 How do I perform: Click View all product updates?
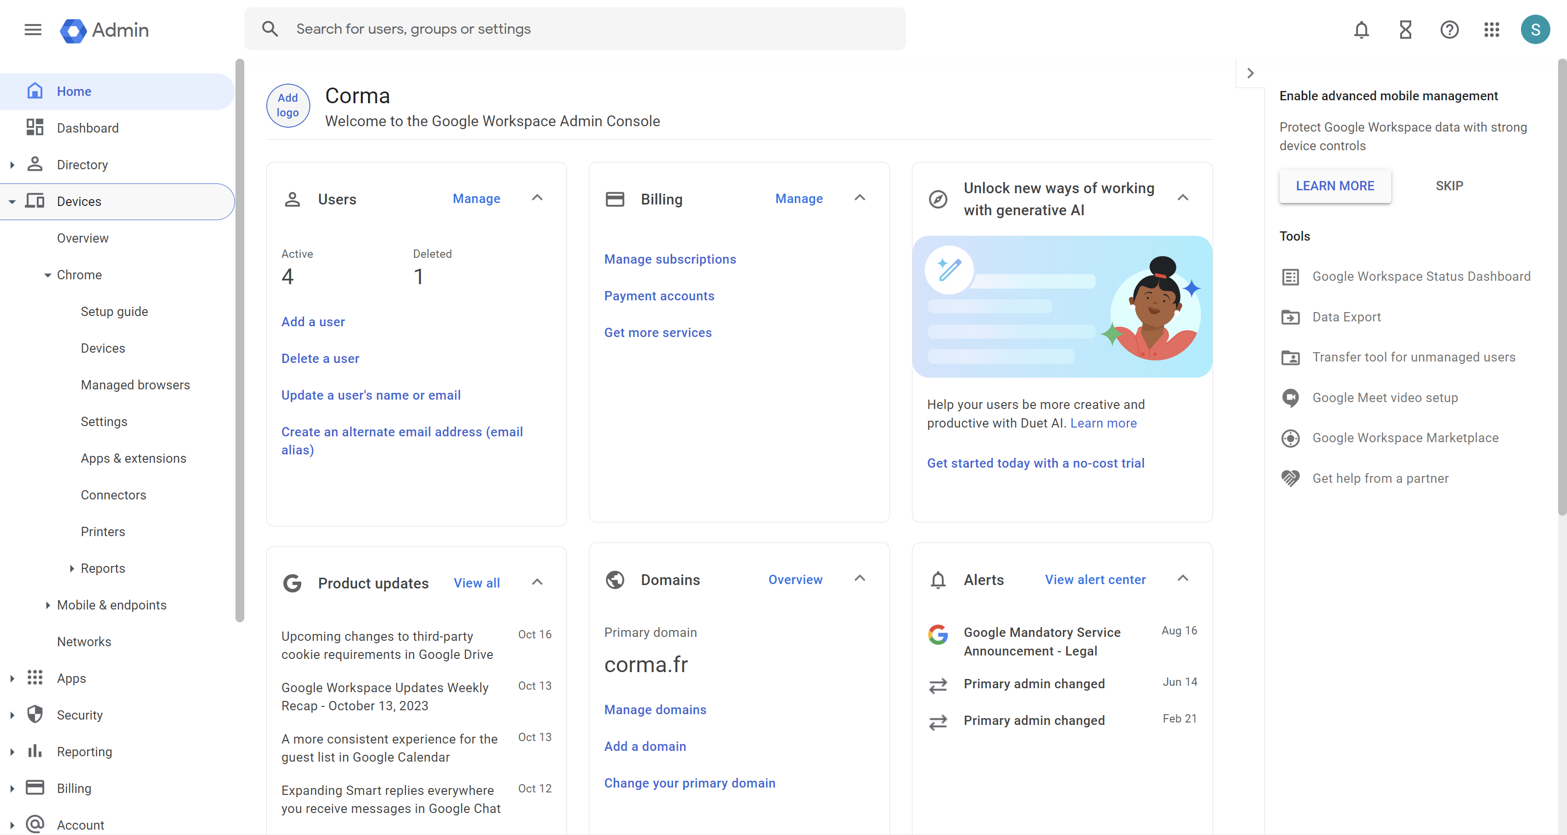pyautogui.click(x=476, y=584)
